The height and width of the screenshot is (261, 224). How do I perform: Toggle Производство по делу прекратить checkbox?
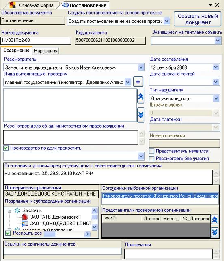pyautogui.click(x=6, y=148)
